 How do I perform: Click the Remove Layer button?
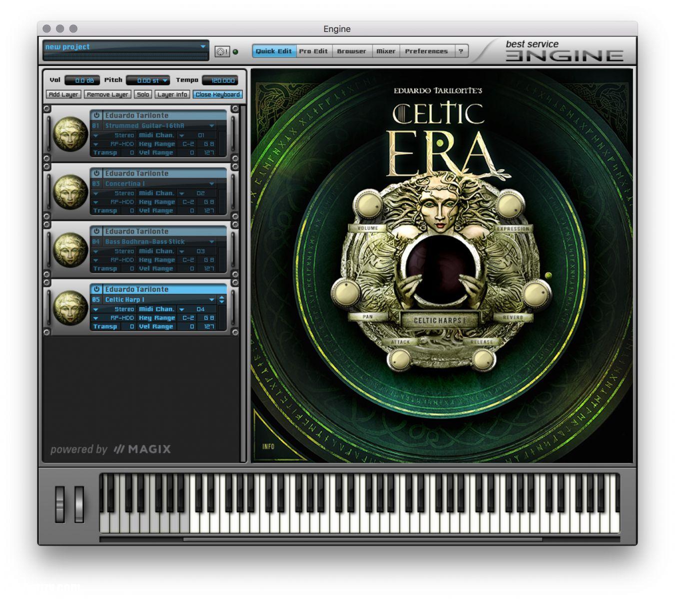(107, 94)
